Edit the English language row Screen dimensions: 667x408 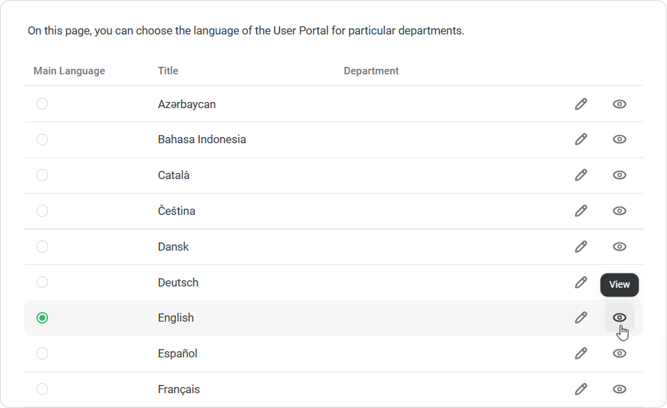point(580,317)
